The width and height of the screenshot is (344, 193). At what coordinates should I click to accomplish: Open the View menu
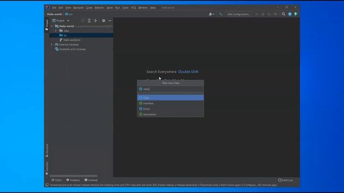[68, 8]
